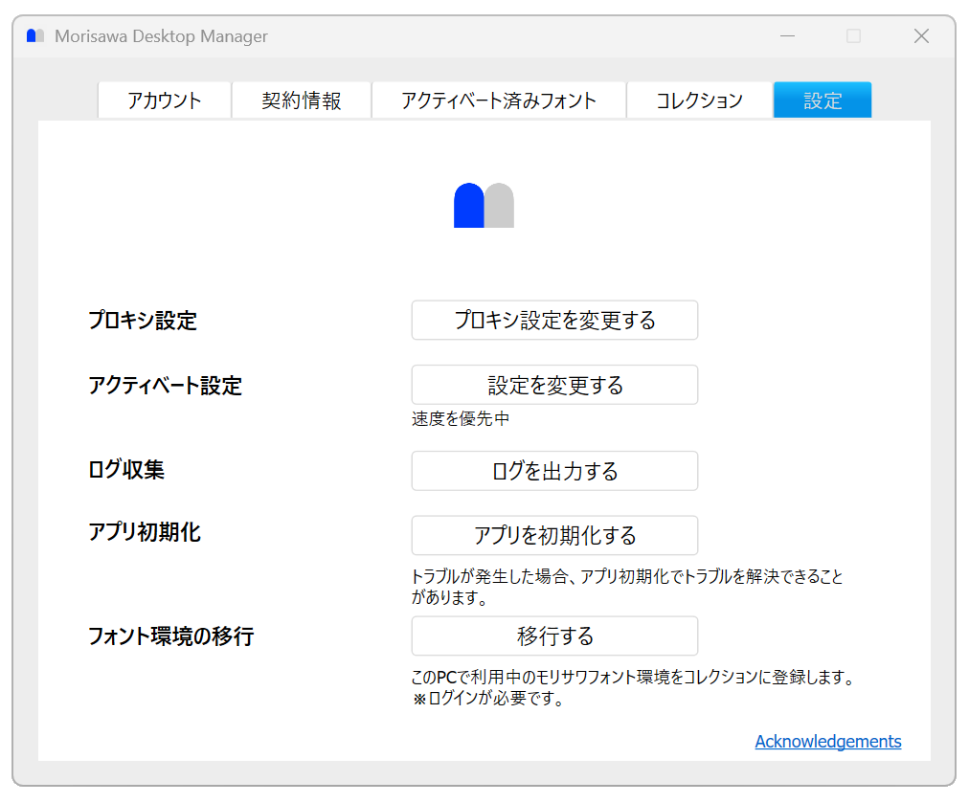Click the ログ収集 label
The height and width of the screenshot is (803, 969).
[x=126, y=469]
